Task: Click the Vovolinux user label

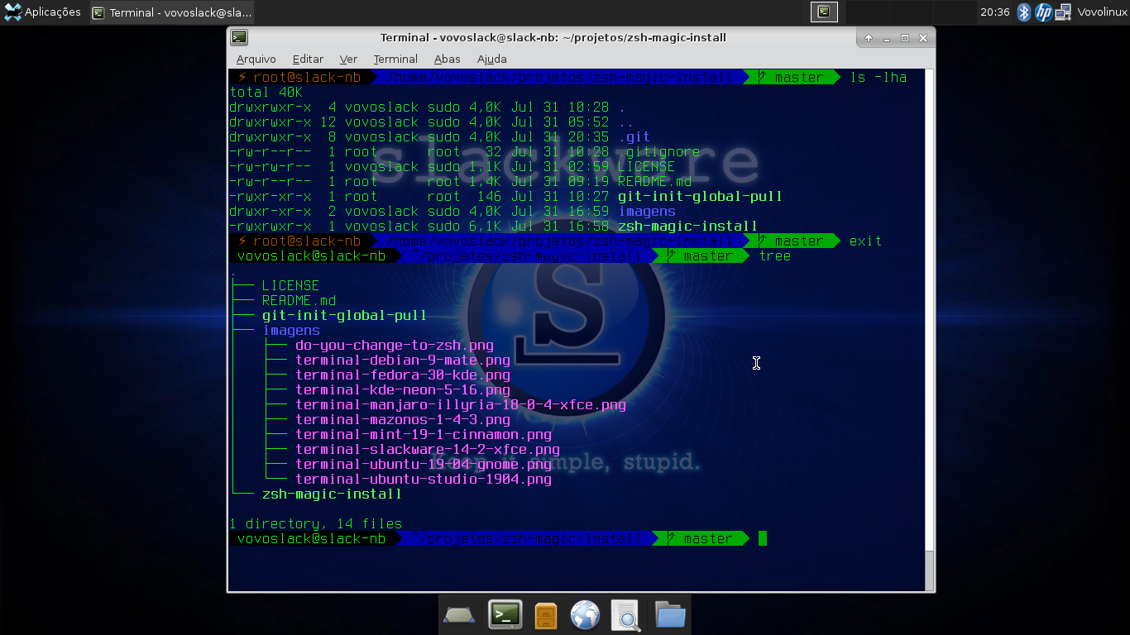Action: (x=1102, y=12)
